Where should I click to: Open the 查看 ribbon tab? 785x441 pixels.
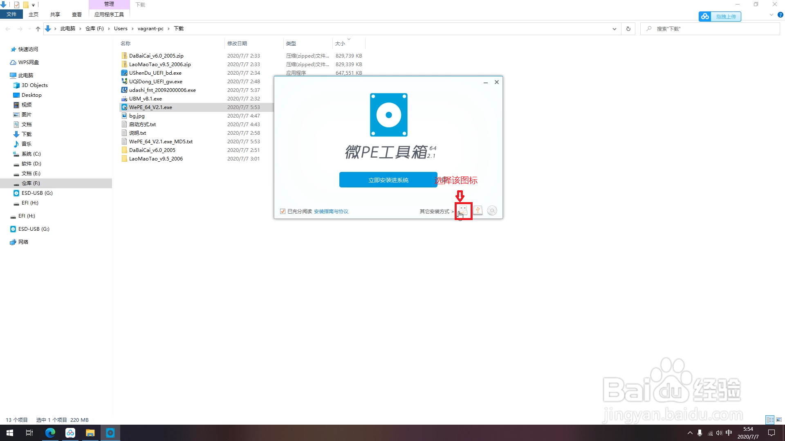click(x=76, y=14)
